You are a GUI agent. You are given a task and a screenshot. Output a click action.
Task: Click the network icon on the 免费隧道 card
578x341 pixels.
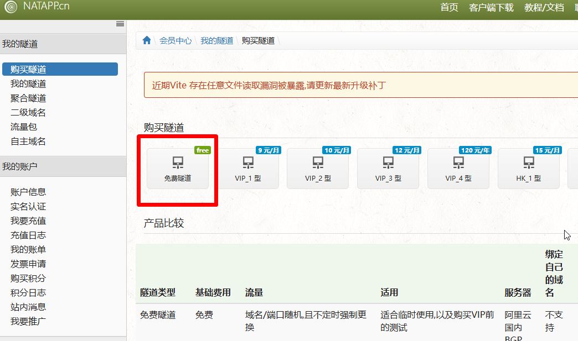(x=178, y=162)
